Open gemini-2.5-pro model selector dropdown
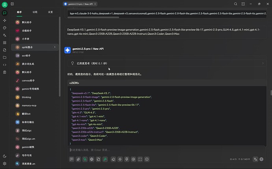The width and height of the screenshot is (272, 169). click(80, 4)
